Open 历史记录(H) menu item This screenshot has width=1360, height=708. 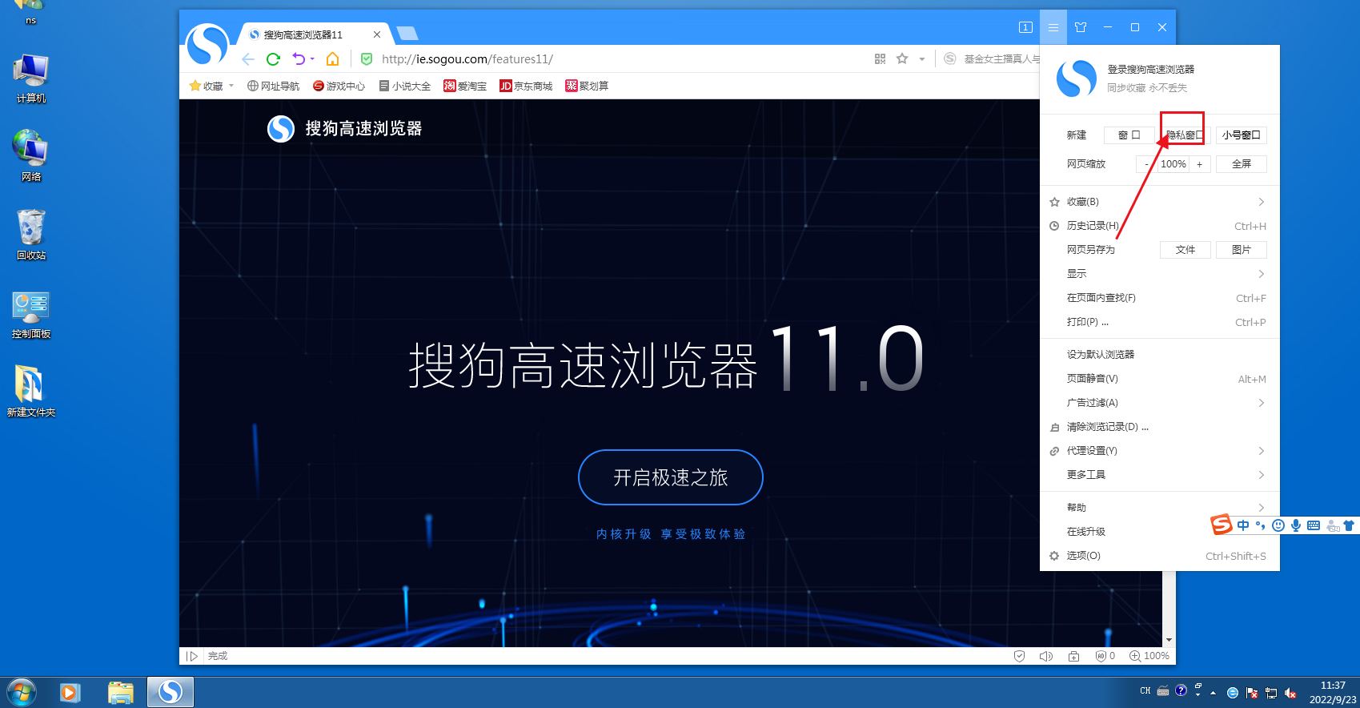coord(1160,226)
